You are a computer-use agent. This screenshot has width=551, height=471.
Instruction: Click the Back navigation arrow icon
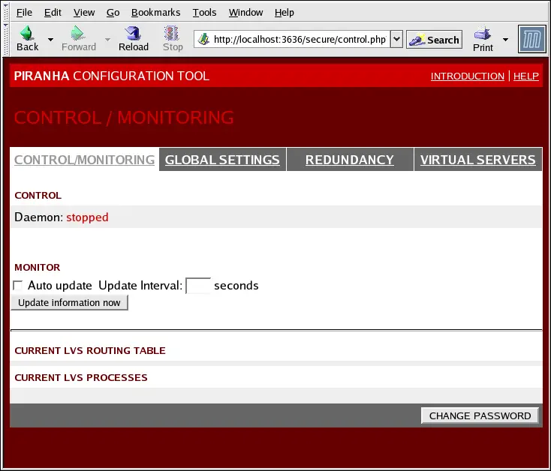tap(27, 34)
